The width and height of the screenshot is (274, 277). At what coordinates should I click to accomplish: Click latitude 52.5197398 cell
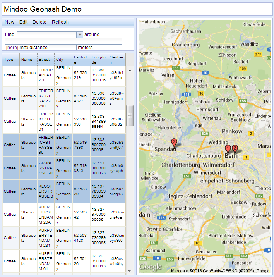pos(81,145)
